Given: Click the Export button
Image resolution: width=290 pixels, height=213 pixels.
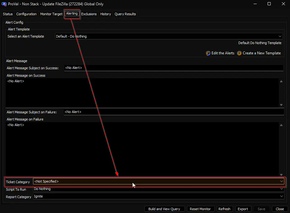Looking at the screenshot, I should 243,209.
